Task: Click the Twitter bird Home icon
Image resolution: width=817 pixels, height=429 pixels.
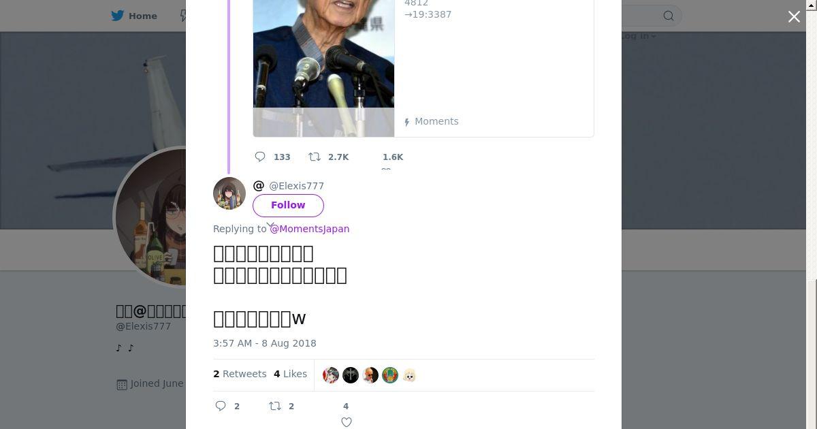Action: click(118, 16)
